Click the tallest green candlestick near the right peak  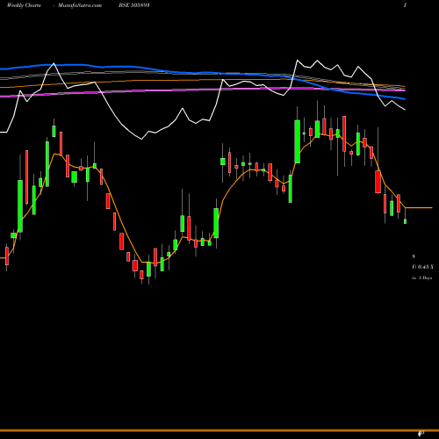(298, 141)
